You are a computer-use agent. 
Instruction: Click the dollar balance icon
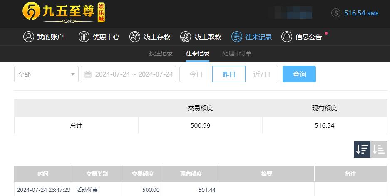(x=336, y=13)
